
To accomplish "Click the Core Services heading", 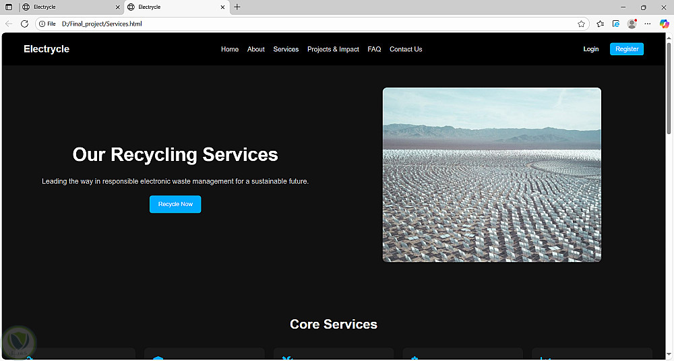I will point(334,324).
